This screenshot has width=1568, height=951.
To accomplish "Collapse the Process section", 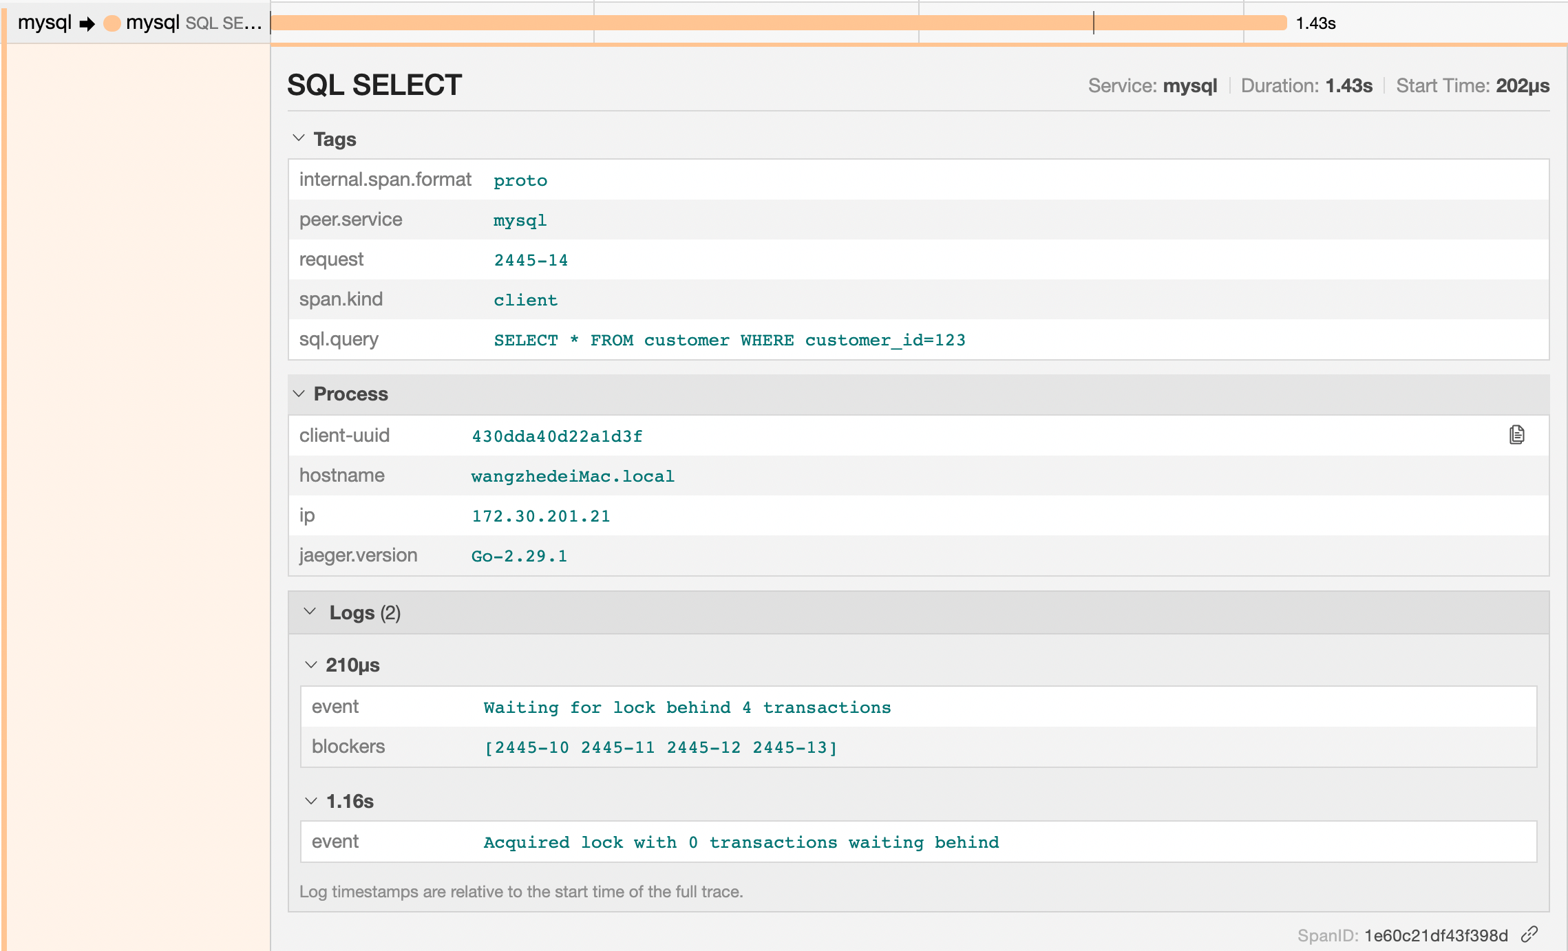I will click(350, 394).
